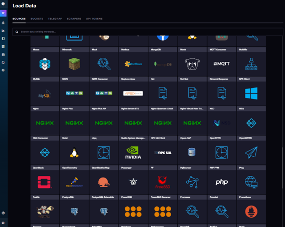The image size is (285, 227).
Task: Open the PF FreeBSD source tile
Action: pyautogui.click(x=163, y=180)
